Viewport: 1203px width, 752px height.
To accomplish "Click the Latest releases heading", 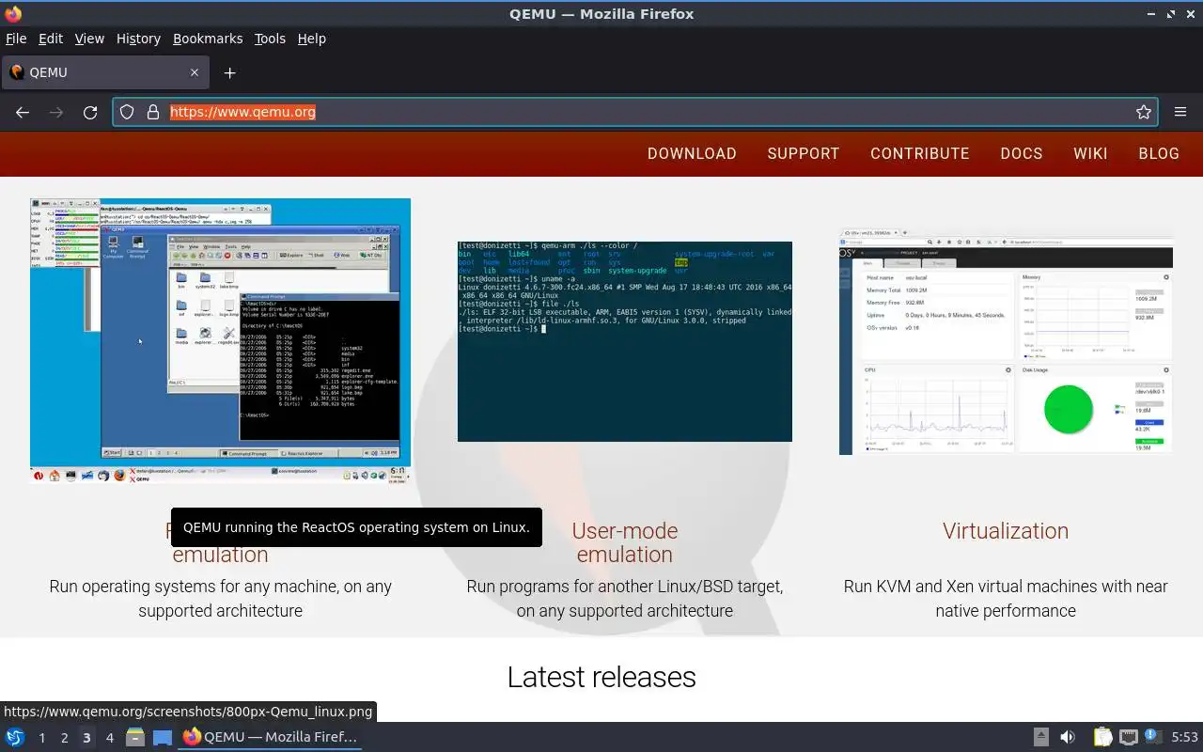I will click(601, 677).
